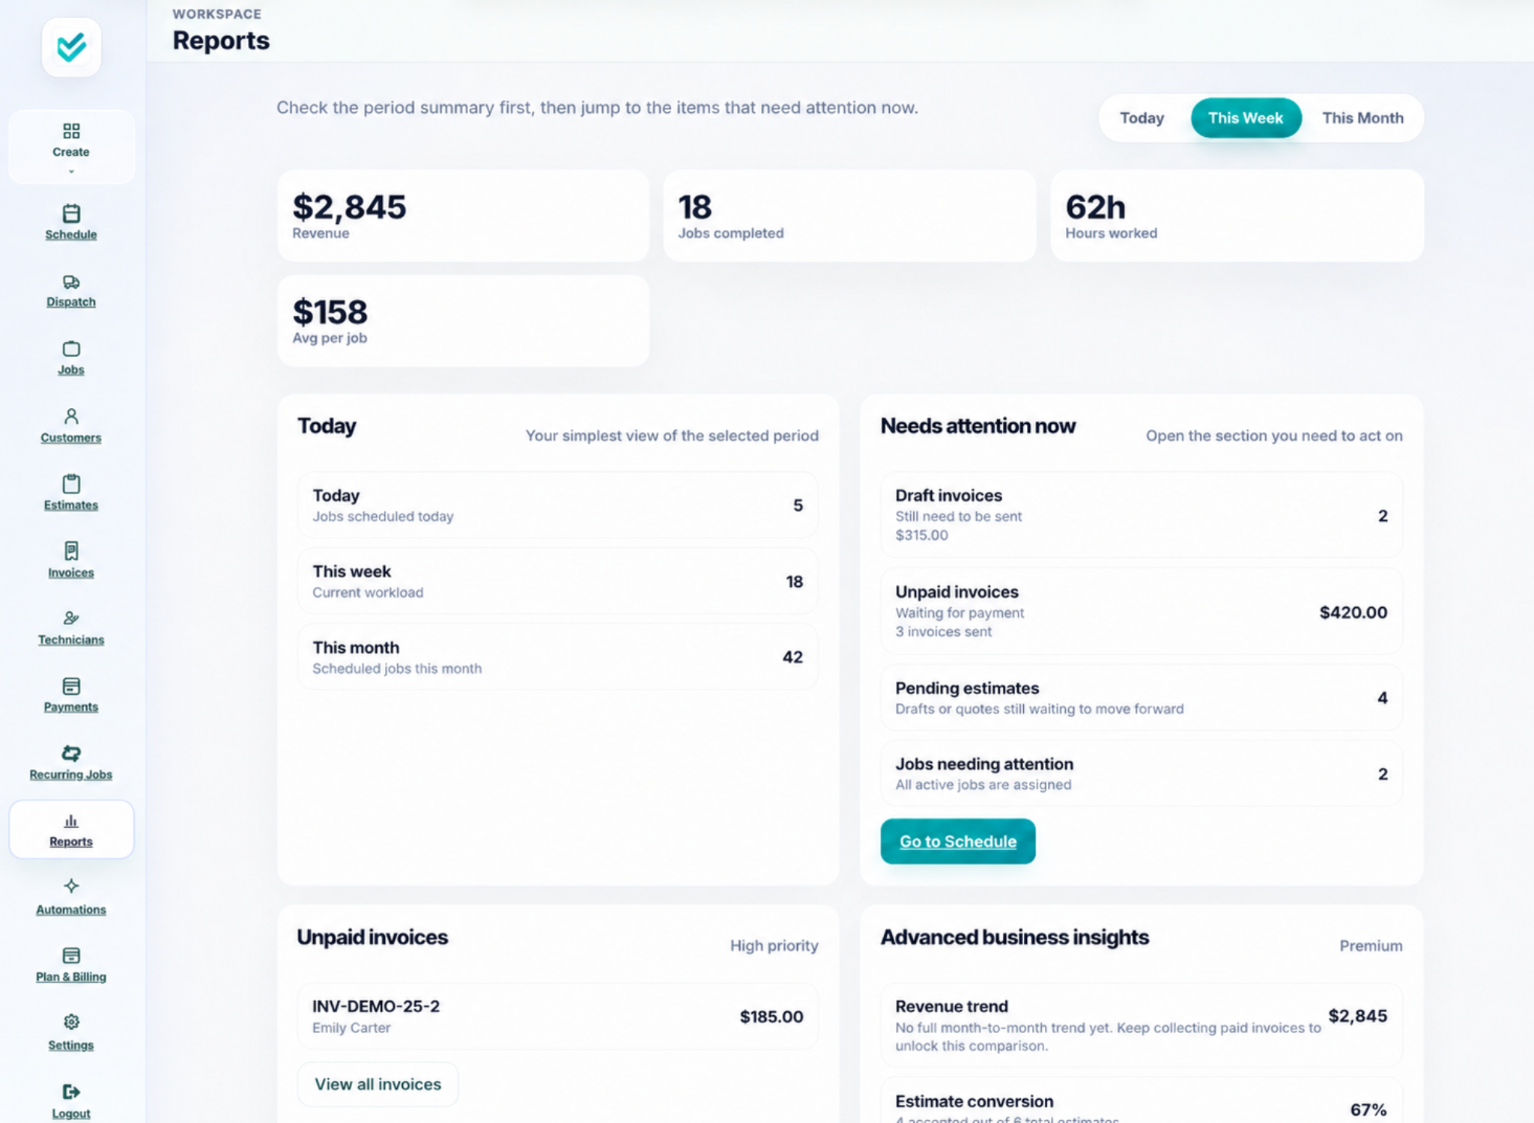
Task: Open Unpaid invoices Waiting for payment row
Action: click(1142, 611)
